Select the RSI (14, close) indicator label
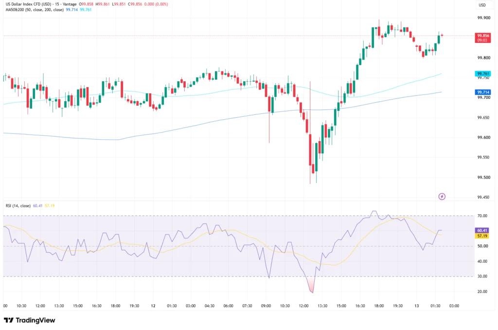Screen dimensions: 498x330 coord(18,206)
